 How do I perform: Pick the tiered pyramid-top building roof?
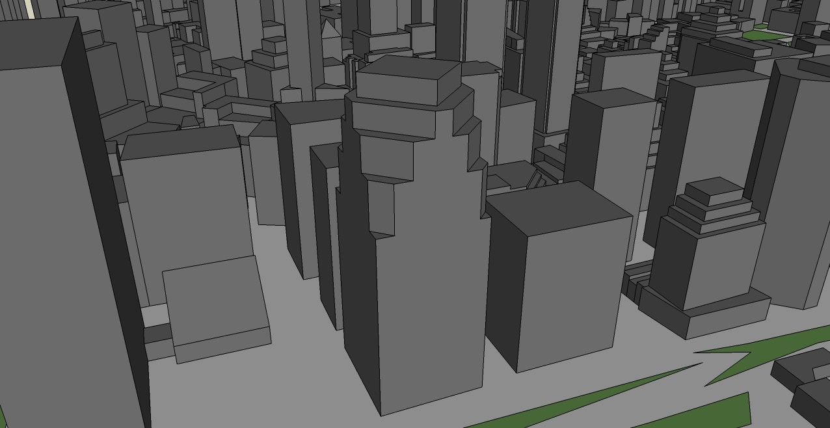pos(714,189)
